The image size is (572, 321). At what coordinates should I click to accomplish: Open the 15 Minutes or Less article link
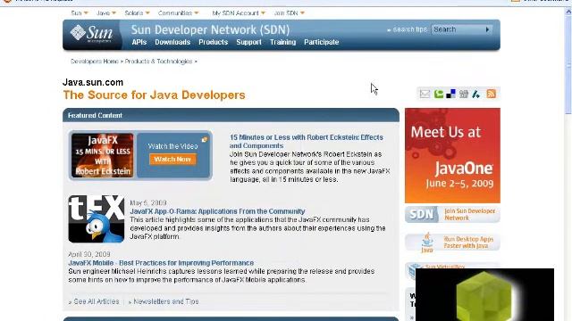307,142
